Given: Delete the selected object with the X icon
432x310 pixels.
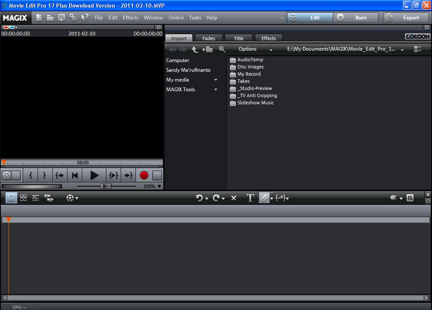Looking at the screenshot, I should coord(234,198).
